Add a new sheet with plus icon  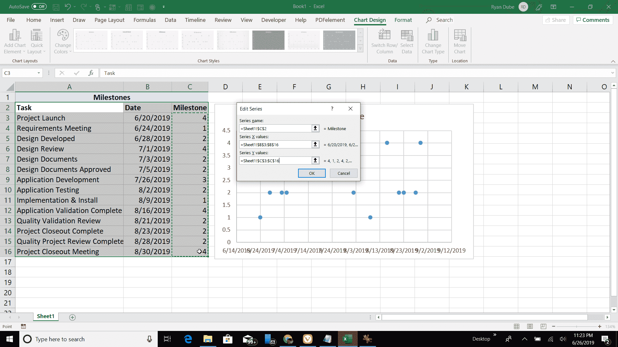[72, 317]
